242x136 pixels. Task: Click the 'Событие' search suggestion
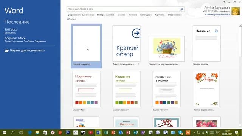click(x=71, y=19)
